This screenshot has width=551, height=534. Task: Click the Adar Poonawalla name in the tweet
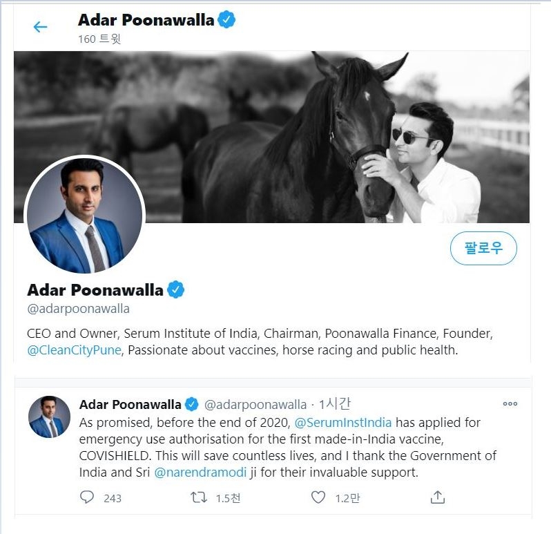(130, 404)
